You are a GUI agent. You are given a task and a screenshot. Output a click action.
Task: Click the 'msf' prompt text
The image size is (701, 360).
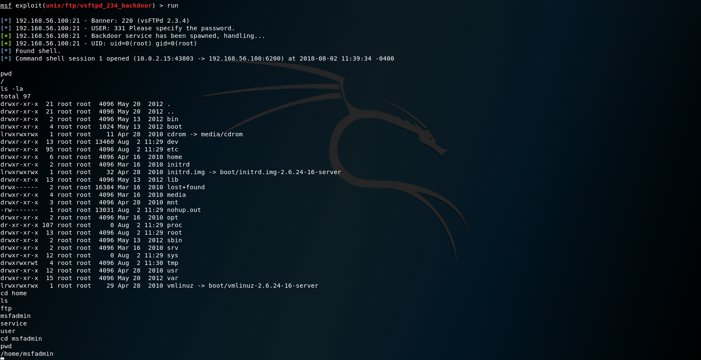coord(6,5)
